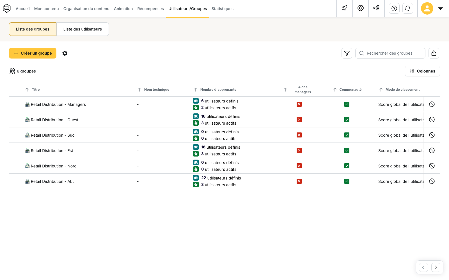
Task: Click the disable icon for Retail Distribution - Est
Action: click(432, 150)
